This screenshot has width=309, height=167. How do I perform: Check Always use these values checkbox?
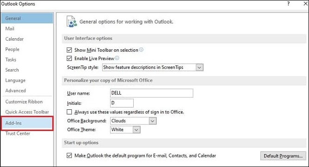pyautogui.click(x=69, y=112)
